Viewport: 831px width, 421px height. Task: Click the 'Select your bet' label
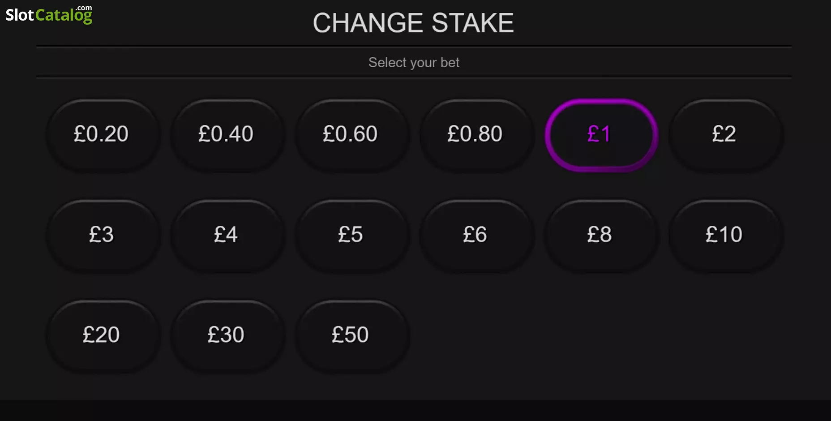point(414,62)
